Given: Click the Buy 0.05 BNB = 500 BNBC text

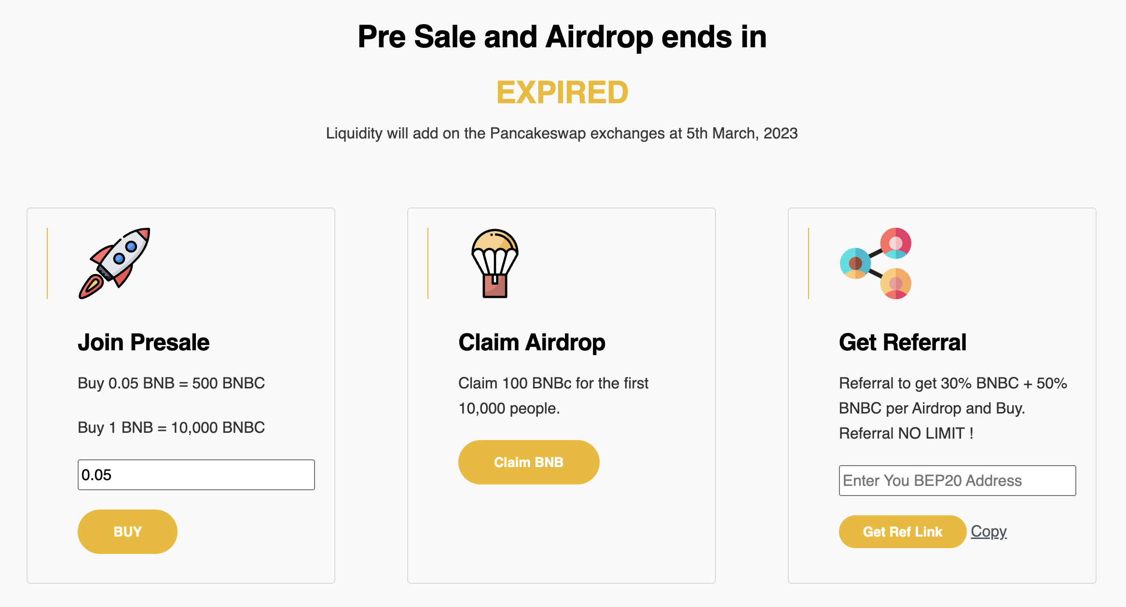Looking at the screenshot, I should coord(171,383).
